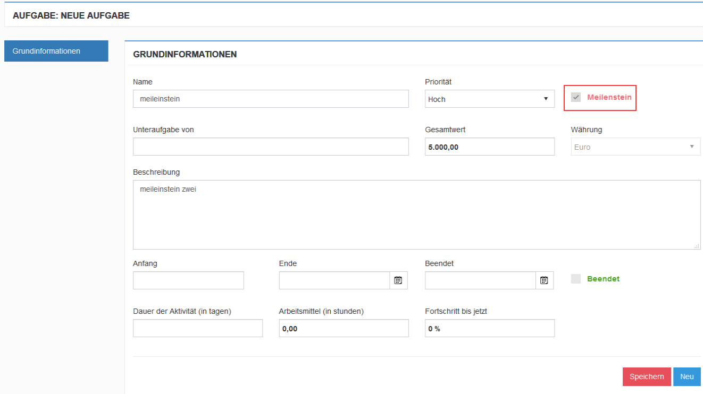This screenshot has width=703, height=394.
Task: Click the AUFGABE: NEUE AUFGABE page title
Action: 71,16
